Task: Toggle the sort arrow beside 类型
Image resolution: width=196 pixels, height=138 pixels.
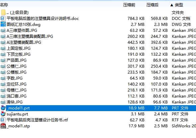Action: click(x=172, y=5)
